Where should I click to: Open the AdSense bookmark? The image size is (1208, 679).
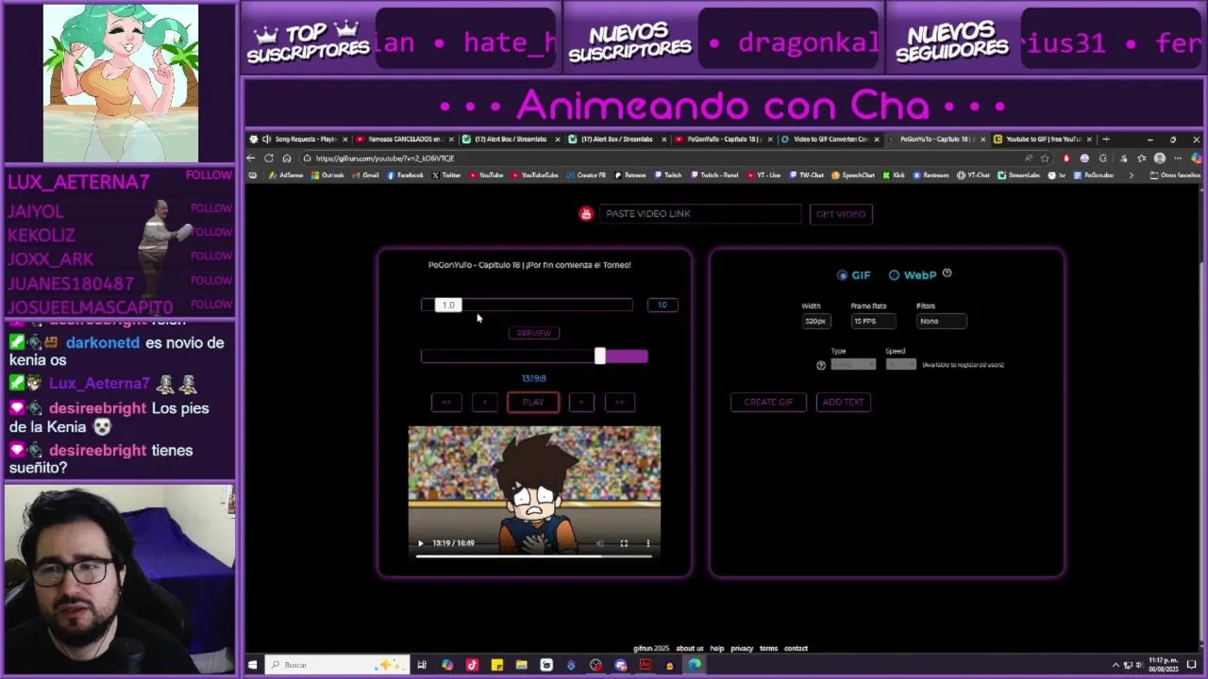tap(285, 175)
